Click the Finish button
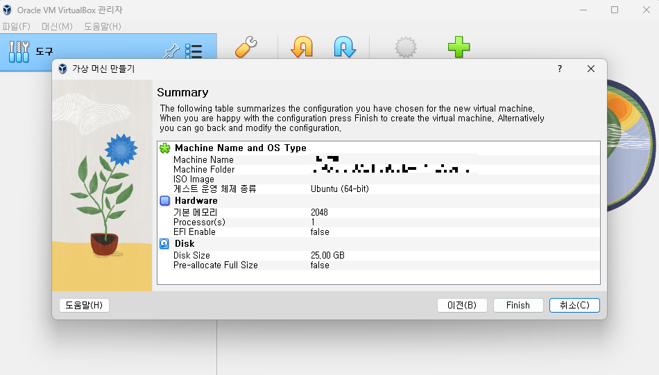Screen dimensions: 659x375 coord(518,305)
